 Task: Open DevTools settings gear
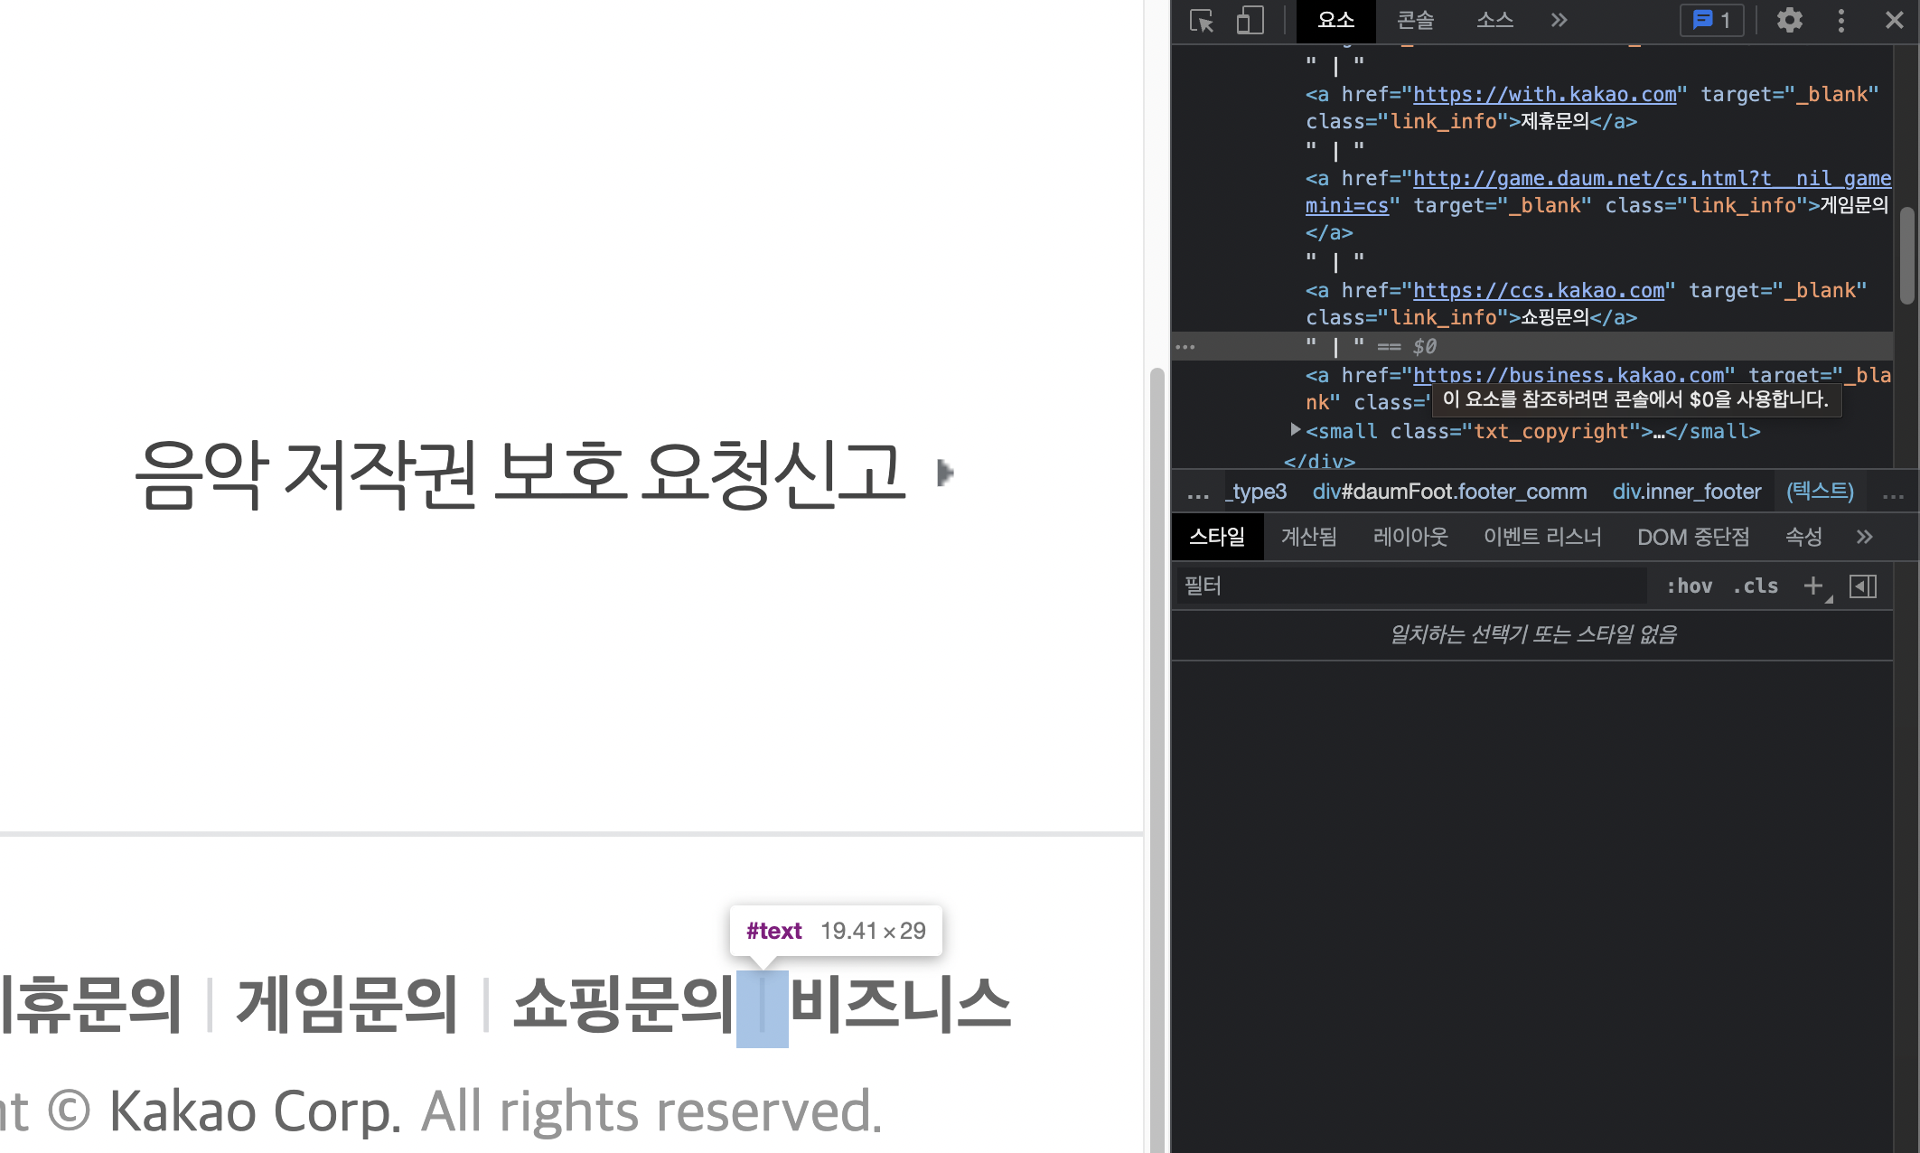coord(1789,20)
